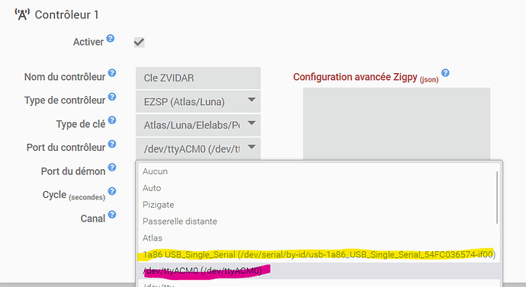Open the Port du contrôleur dropdown
The image size is (526, 287).
click(x=198, y=148)
